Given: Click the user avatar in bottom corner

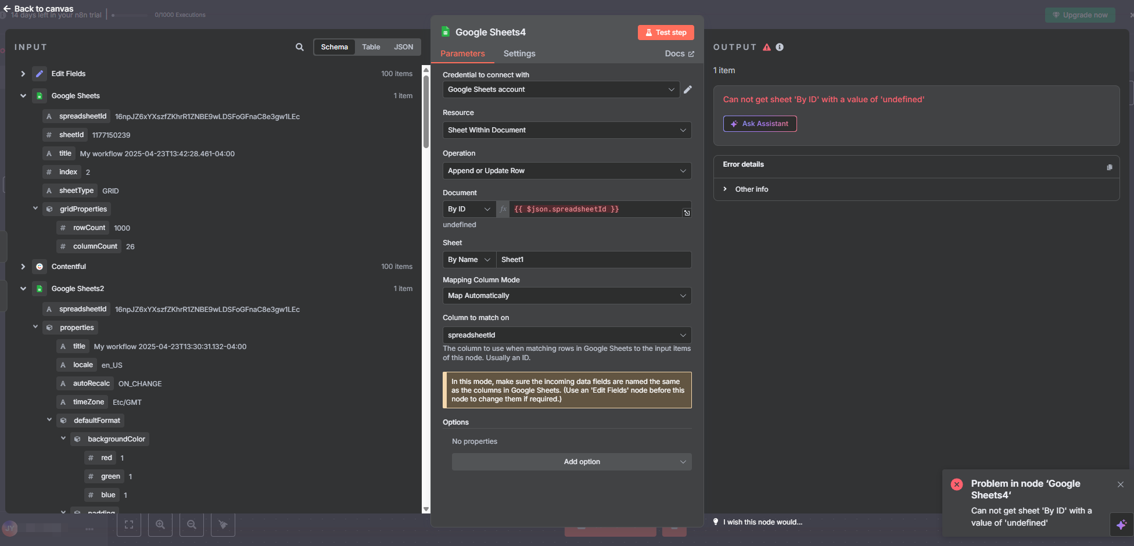Looking at the screenshot, I should tap(10, 528).
